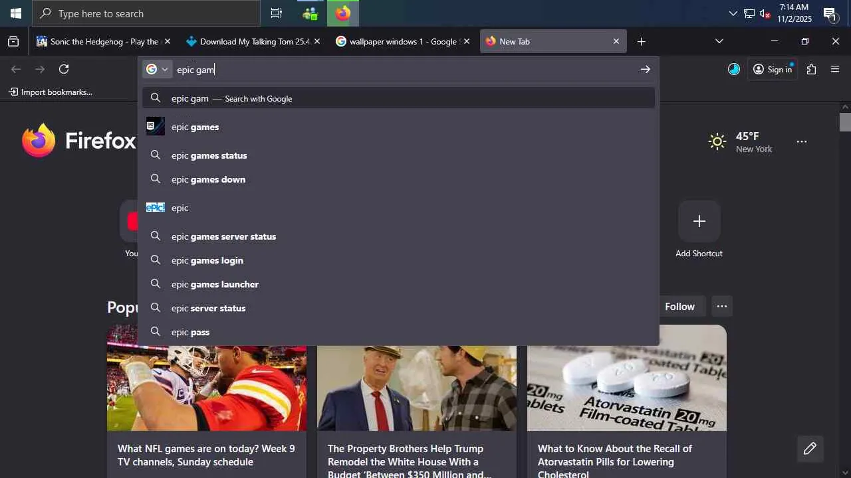851x478 pixels.
Task: Choose the 'epic games status' suggestion
Action: (399, 155)
